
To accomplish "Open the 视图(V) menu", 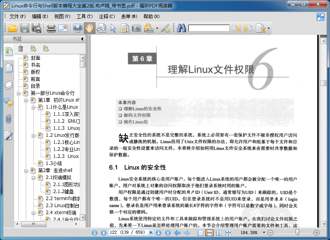I will pos(62,16).
